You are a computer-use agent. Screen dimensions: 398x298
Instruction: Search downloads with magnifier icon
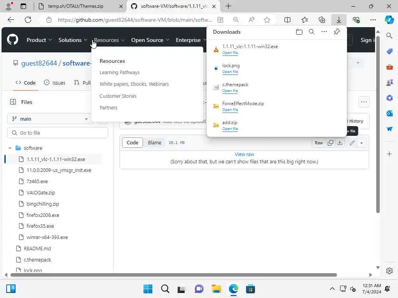(x=311, y=32)
